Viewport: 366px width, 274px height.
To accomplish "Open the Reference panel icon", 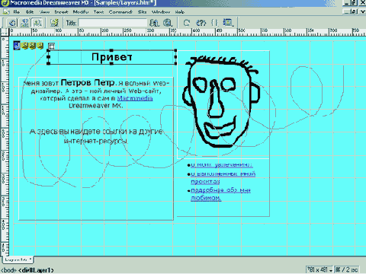I will point(201,23).
